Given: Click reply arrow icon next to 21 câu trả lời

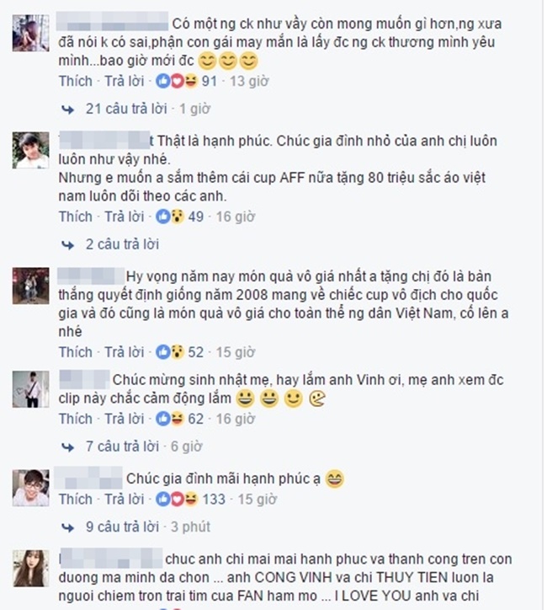Looking at the screenshot, I should coord(68,110).
